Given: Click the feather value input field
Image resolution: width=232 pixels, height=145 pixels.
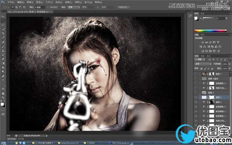Looking at the screenshot, I should tap(39, 7).
